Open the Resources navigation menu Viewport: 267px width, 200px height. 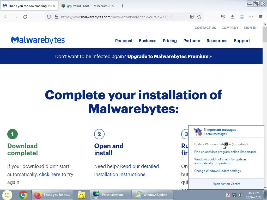point(217,41)
